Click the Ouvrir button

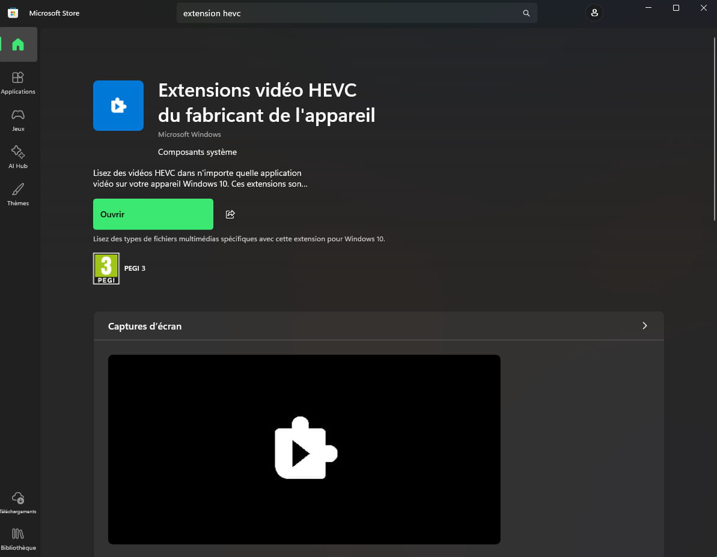153,214
